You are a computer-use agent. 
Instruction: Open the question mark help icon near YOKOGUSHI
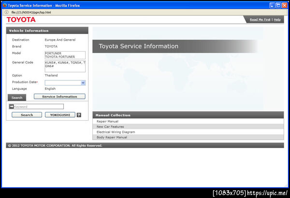(x=79, y=115)
